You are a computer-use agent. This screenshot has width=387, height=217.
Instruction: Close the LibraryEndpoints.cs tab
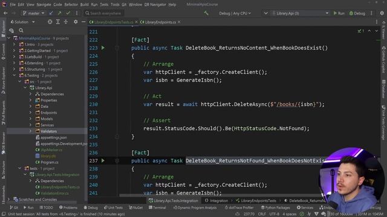[x=179, y=22]
